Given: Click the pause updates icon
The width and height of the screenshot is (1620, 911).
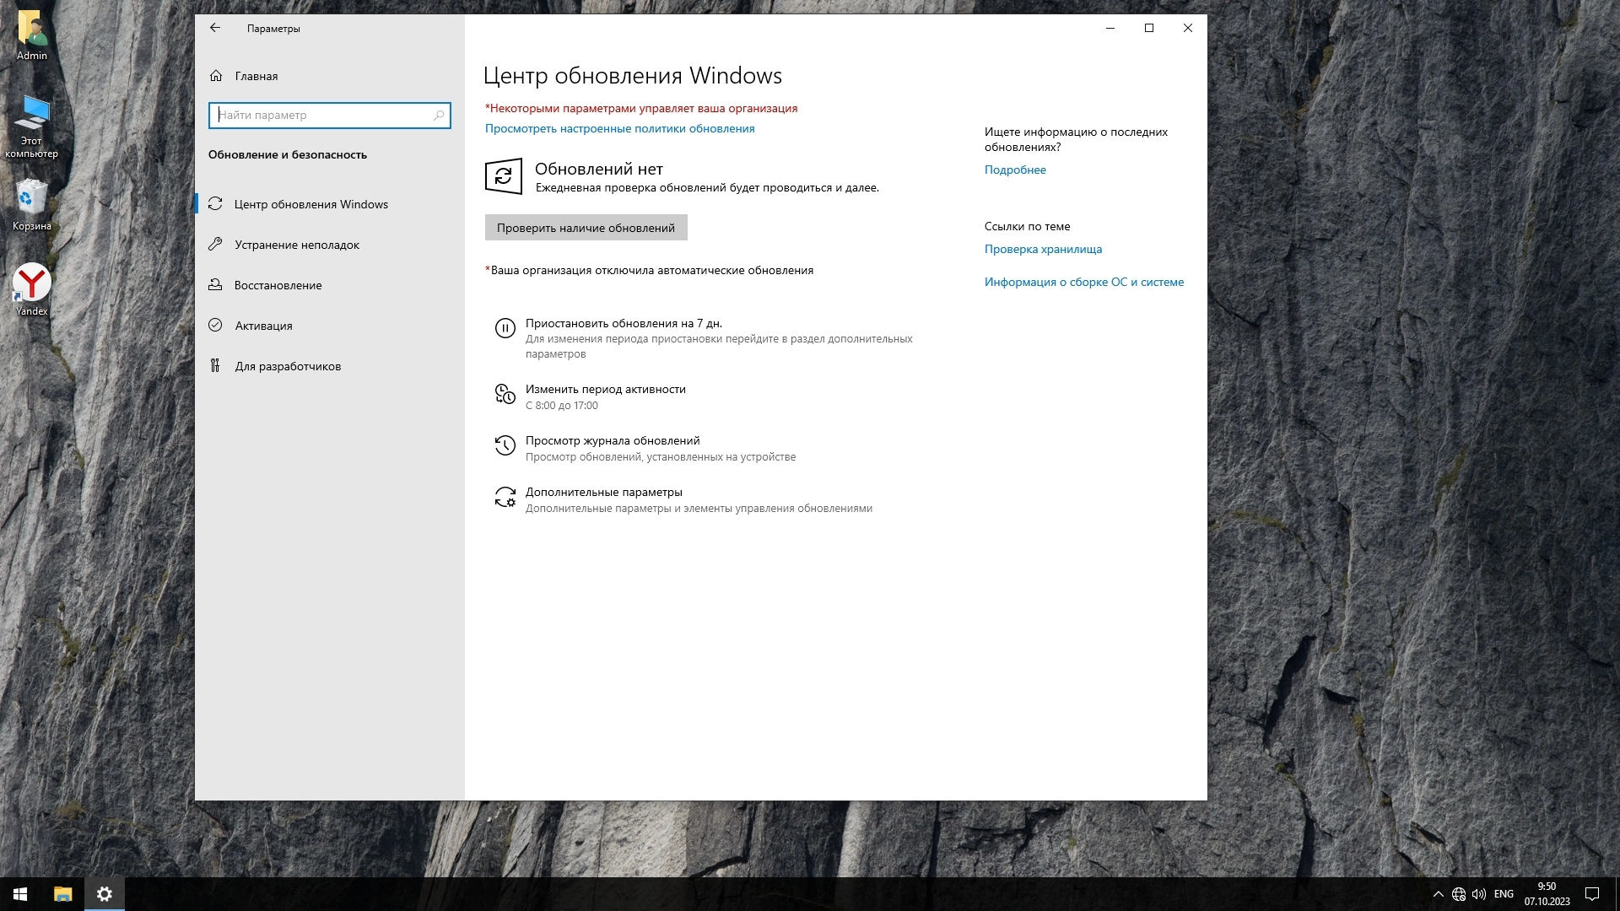Looking at the screenshot, I should [x=505, y=329].
